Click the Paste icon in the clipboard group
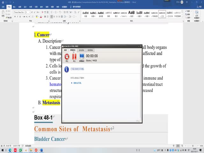The image size is (204, 153). click(x=4, y=14)
